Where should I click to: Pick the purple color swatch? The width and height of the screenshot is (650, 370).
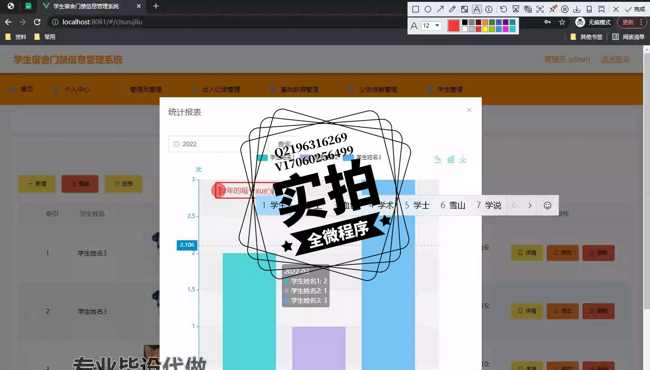coord(506,22)
